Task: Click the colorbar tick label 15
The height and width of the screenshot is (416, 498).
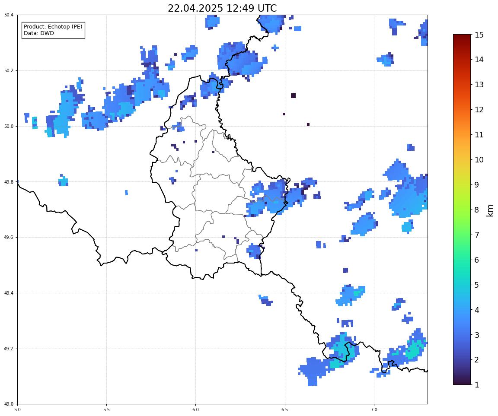Action: [x=479, y=35]
